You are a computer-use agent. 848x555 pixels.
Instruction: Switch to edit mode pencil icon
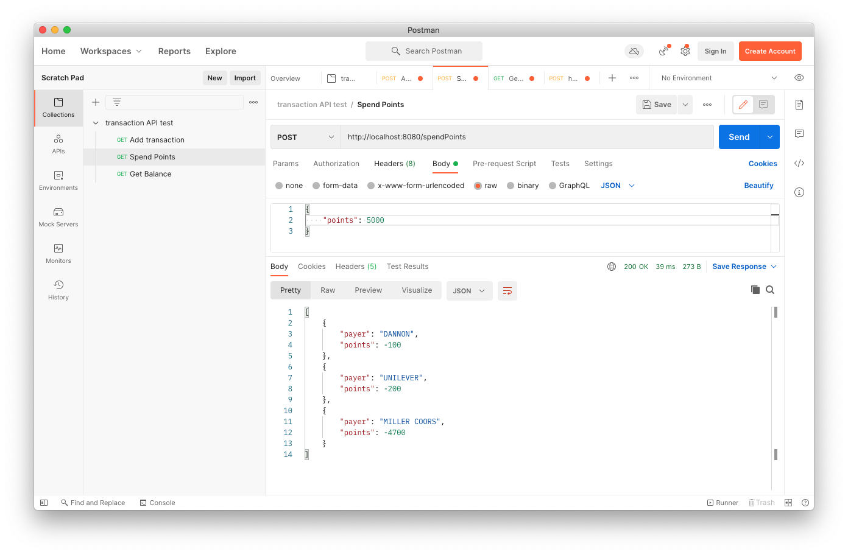pos(743,105)
